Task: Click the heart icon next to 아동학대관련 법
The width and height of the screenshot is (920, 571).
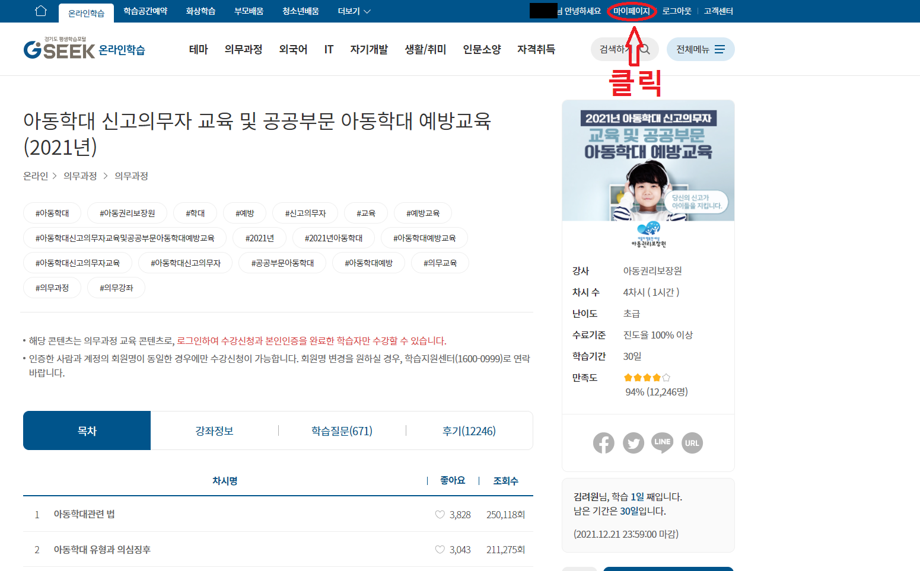Action: 440,514
